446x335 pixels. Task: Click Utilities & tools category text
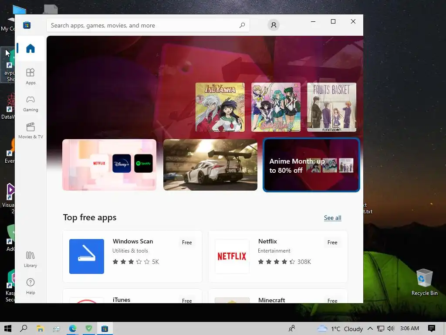(130, 251)
